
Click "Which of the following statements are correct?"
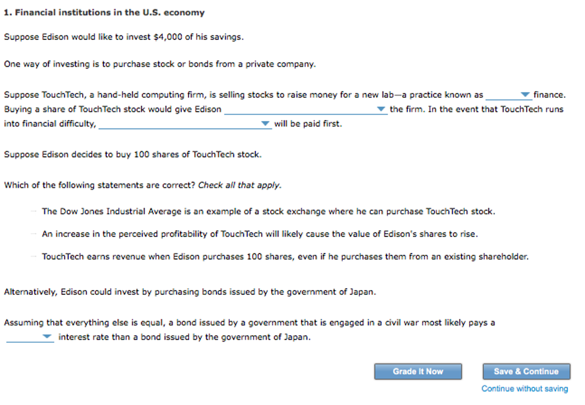pyautogui.click(x=99, y=185)
